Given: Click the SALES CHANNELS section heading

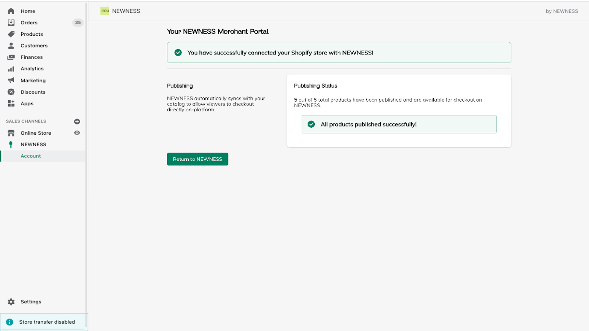Looking at the screenshot, I should tap(26, 121).
